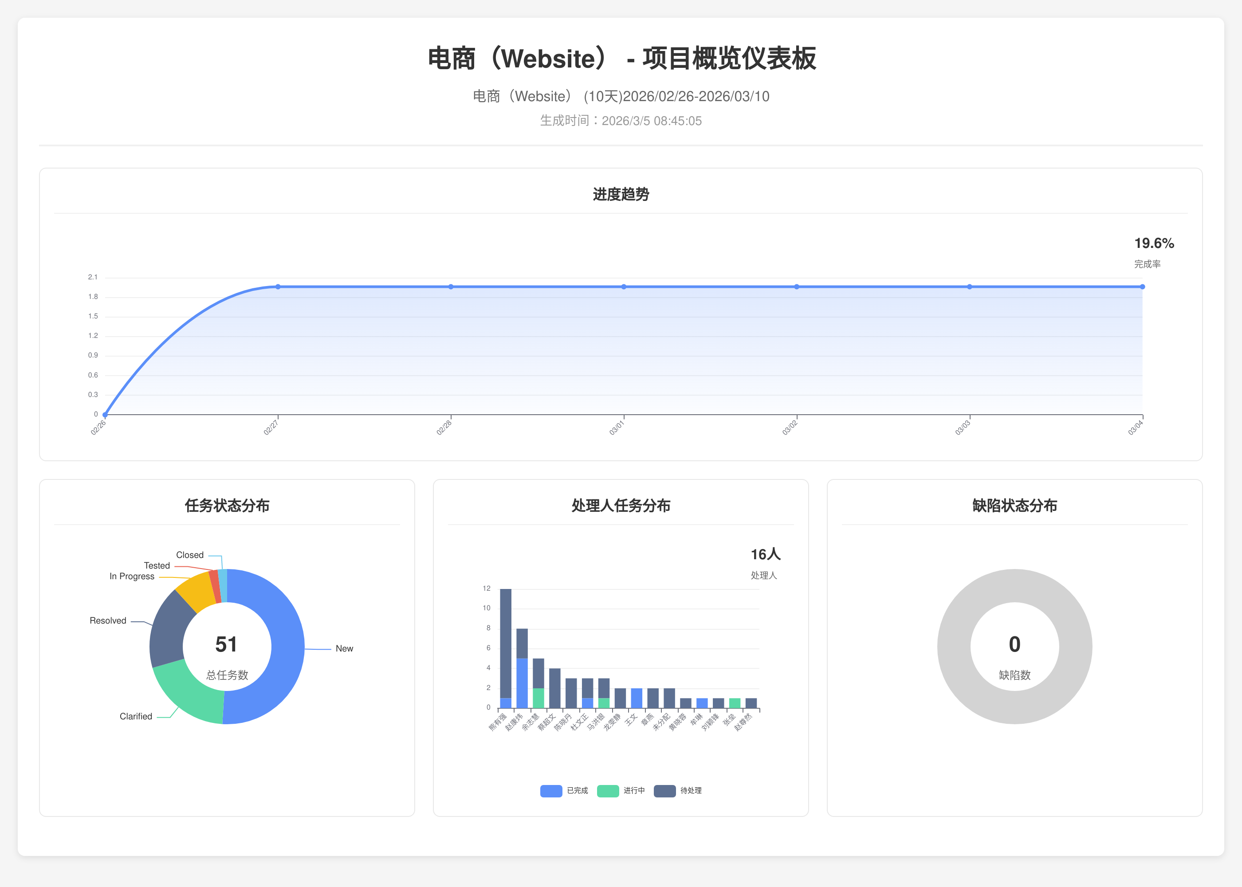Viewport: 1242px width, 887px height.
Task: Click the 熊有强 x-axis label
Action: [x=498, y=722]
